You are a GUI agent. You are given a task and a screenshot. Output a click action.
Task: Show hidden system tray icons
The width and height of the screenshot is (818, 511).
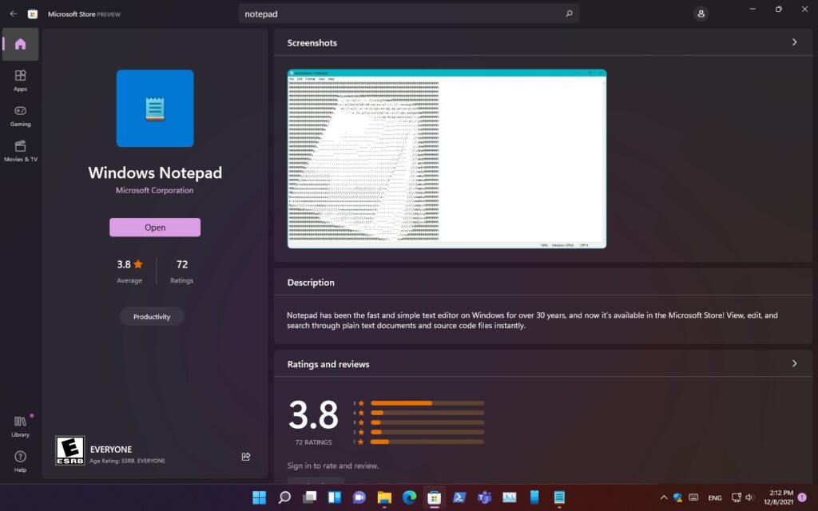[x=663, y=497]
